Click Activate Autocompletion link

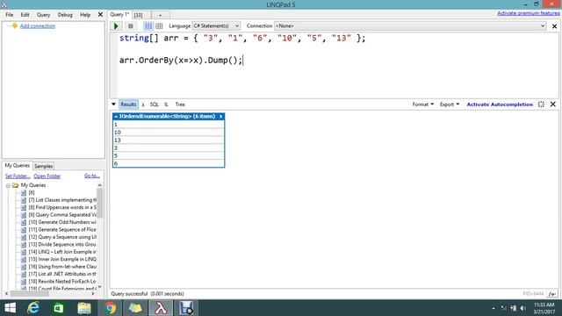point(500,104)
